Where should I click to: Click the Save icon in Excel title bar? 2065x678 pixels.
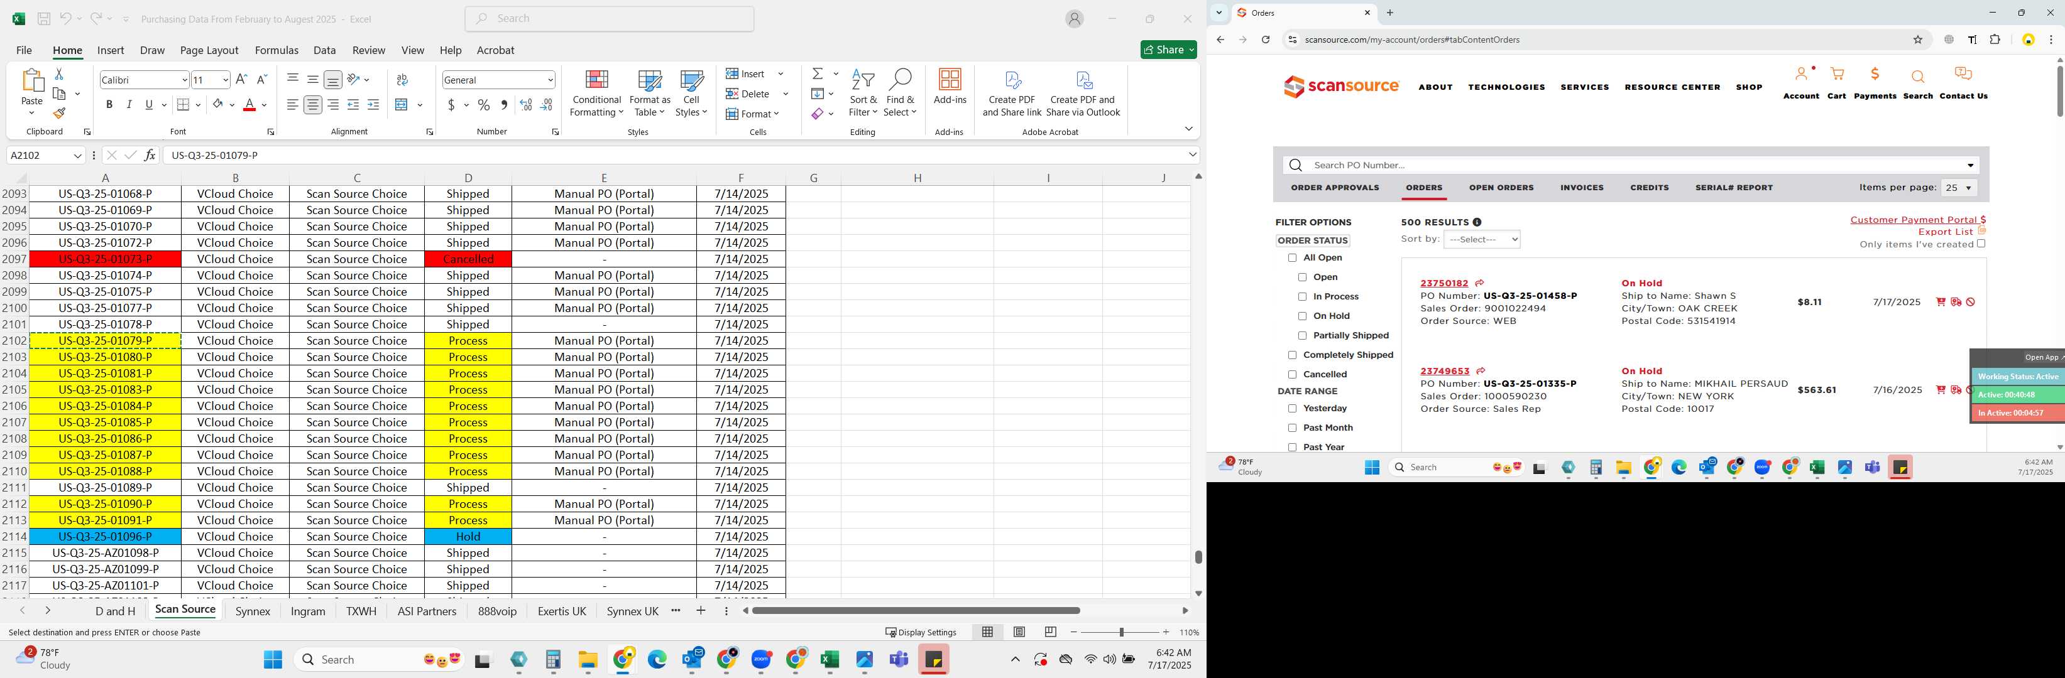44,18
